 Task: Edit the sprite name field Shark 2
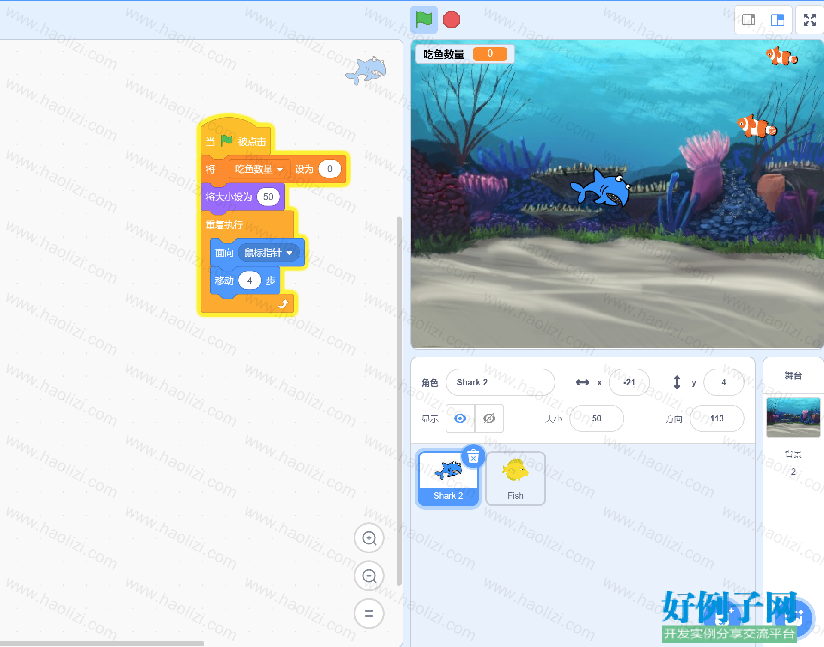coord(500,382)
